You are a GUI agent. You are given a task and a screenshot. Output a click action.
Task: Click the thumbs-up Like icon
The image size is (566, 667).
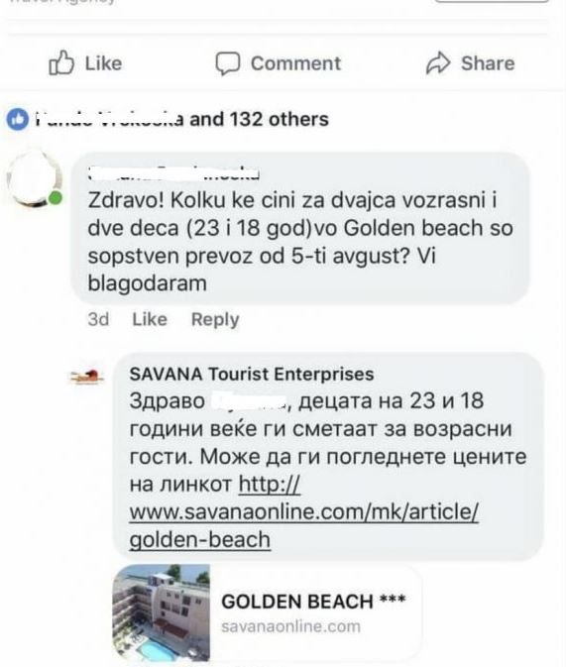pos(61,63)
